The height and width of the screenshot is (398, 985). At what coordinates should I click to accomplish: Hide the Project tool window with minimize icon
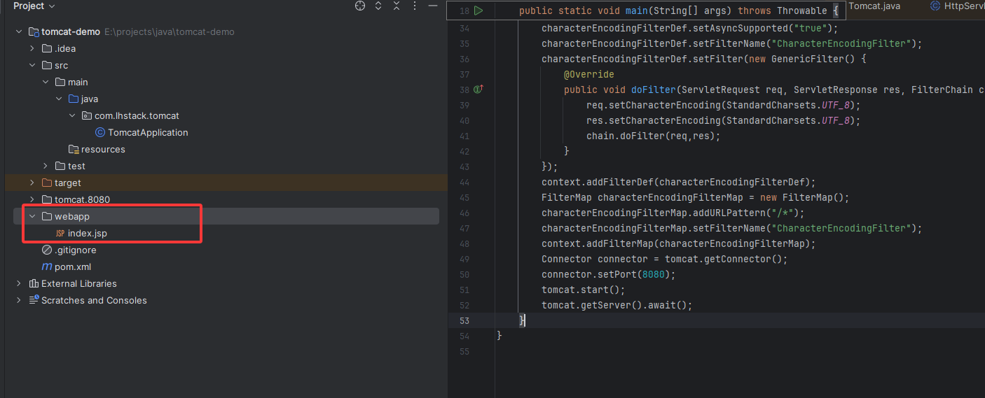(434, 6)
